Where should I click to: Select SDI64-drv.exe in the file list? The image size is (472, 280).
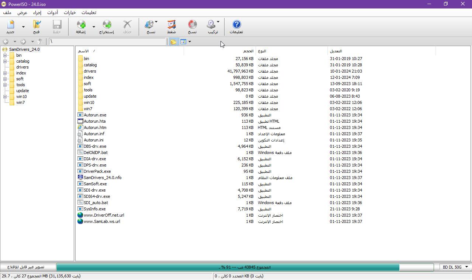[x=97, y=196]
